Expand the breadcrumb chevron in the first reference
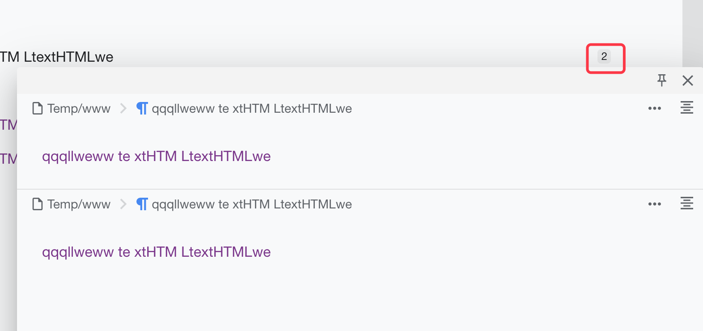This screenshot has width=703, height=331. click(123, 109)
